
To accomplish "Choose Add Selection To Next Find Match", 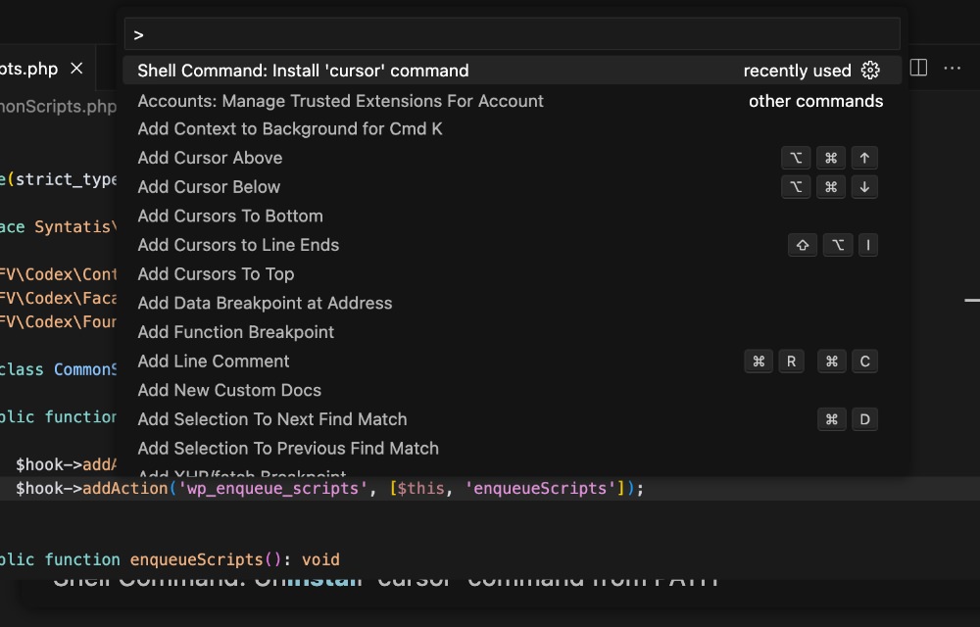I will tap(512, 419).
